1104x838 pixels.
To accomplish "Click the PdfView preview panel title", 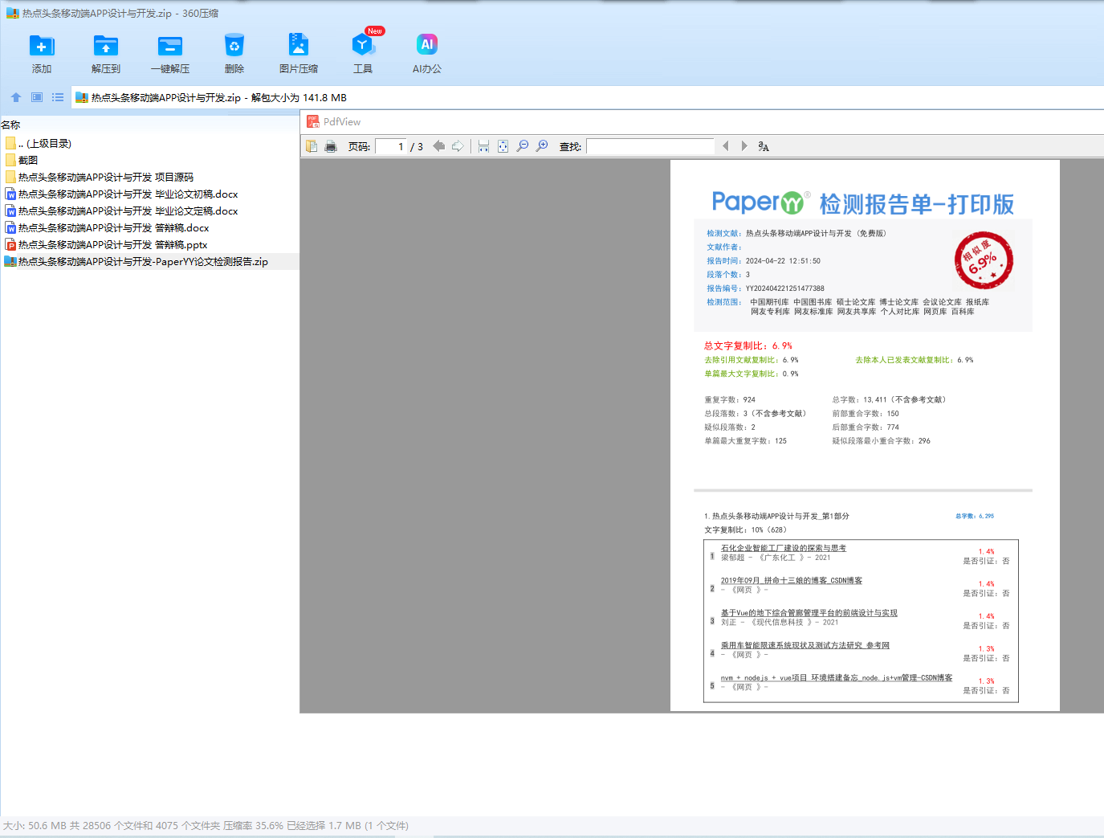I will [342, 122].
